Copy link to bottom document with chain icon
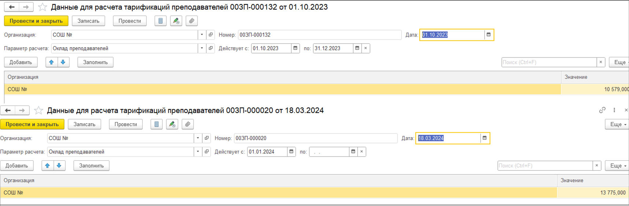 tap(602, 110)
